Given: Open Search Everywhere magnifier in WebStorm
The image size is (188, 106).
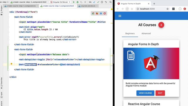Looking at the screenshot, I should tap(110, 2).
